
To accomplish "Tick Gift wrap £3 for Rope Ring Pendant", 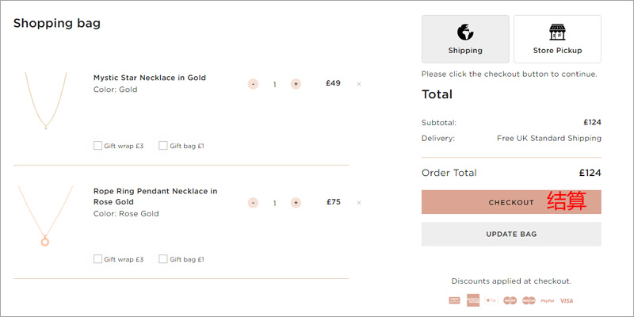I will (x=97, y=259).
